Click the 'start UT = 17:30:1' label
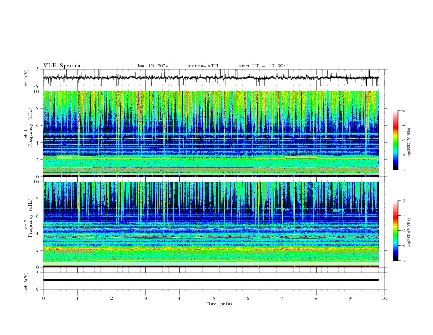The height and width of the screenshot is (335, 433). click(264, 66)
